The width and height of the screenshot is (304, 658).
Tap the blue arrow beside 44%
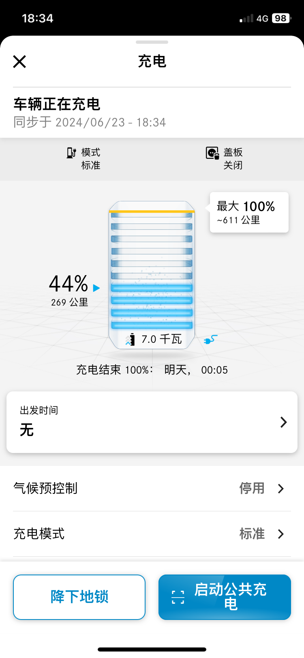tap(96, 288)
